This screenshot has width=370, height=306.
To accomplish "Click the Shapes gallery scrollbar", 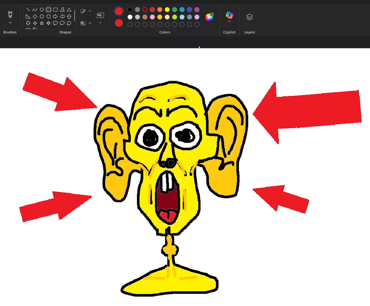I will (x=75, y=15).
